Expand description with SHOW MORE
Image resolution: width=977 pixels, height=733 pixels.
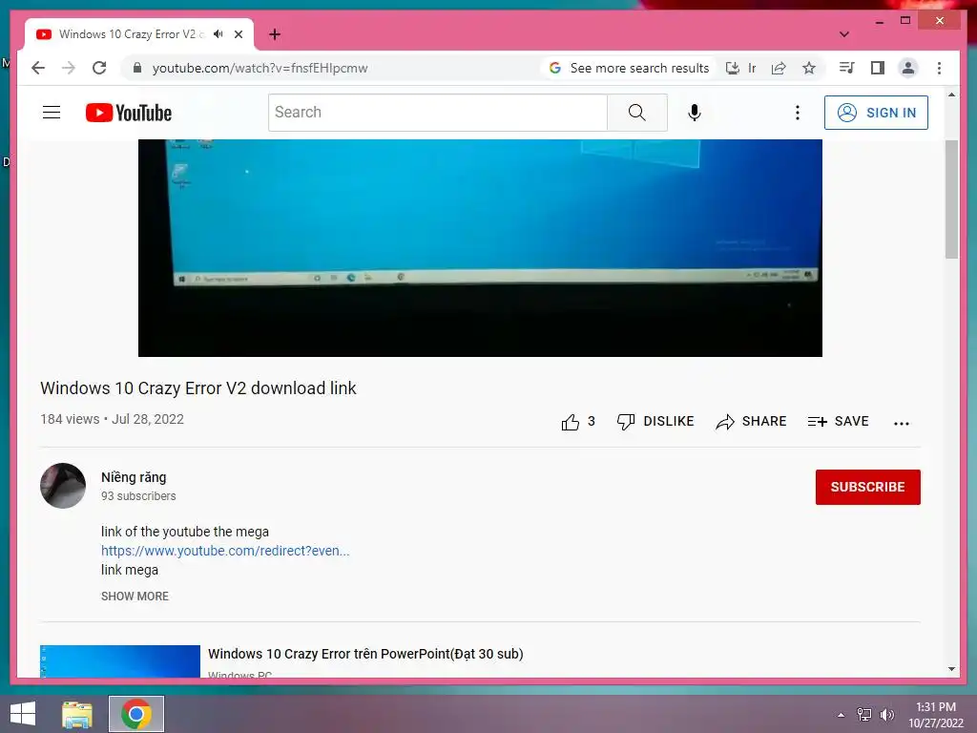coord(135,597)
